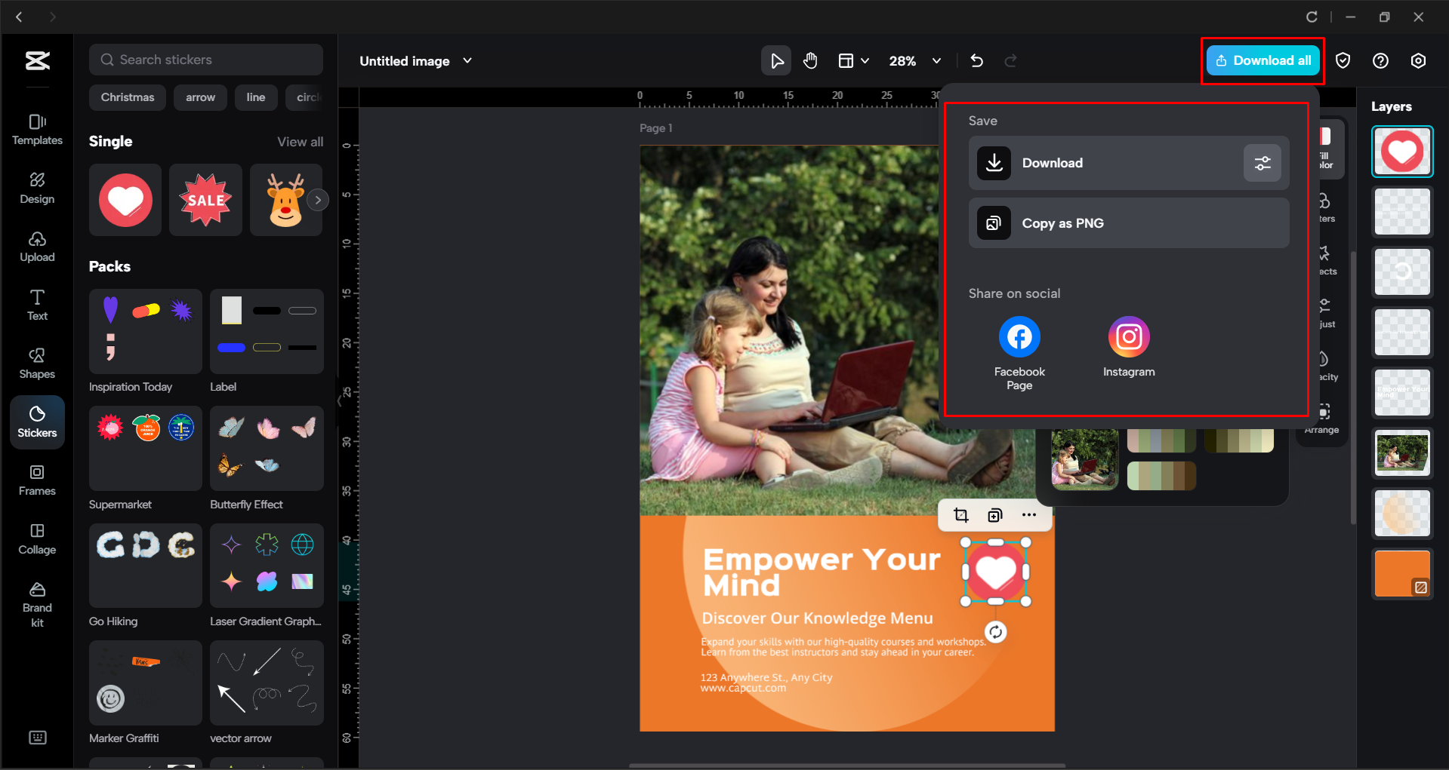1449x770 pixels.
Task: Expand the Untitled image title dropdown
Action: [467, 60]
